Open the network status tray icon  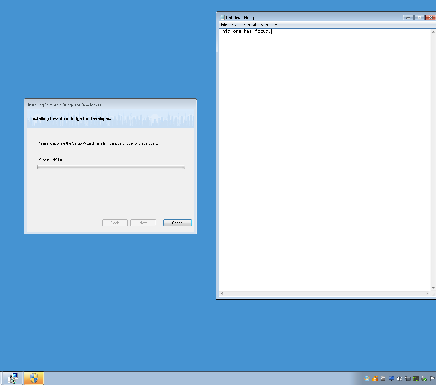407,378
